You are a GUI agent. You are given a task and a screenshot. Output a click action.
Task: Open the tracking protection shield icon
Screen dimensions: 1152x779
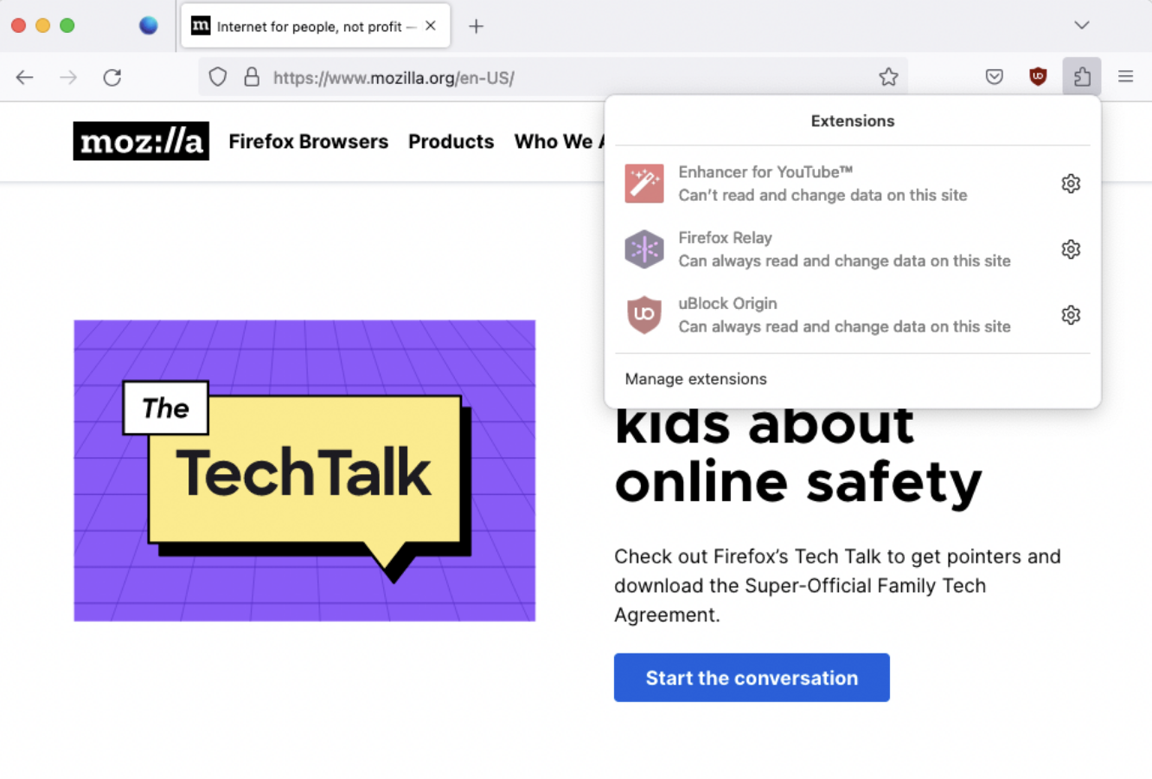[218, 77]
